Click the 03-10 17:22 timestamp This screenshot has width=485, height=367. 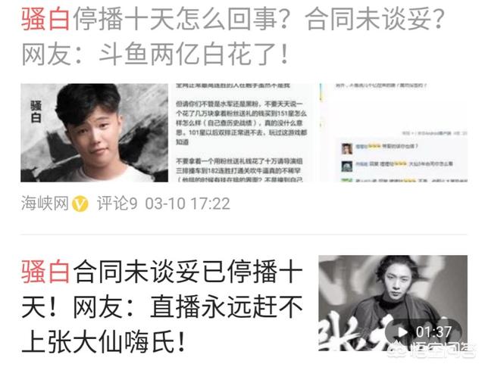point(188,204)
